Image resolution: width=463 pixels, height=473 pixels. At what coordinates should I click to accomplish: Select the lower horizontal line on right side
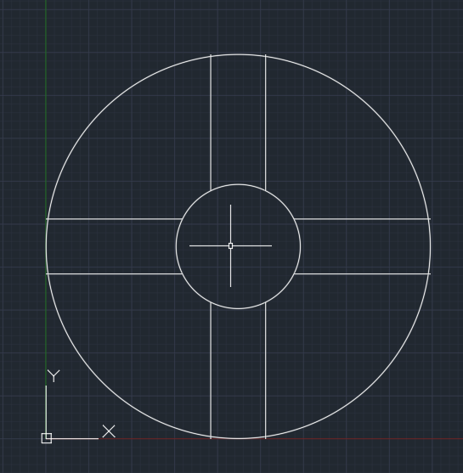[362, 273]
